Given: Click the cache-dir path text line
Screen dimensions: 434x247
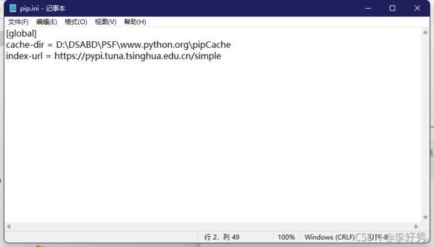Looking at the screenshot, I should tap(118, 45).
